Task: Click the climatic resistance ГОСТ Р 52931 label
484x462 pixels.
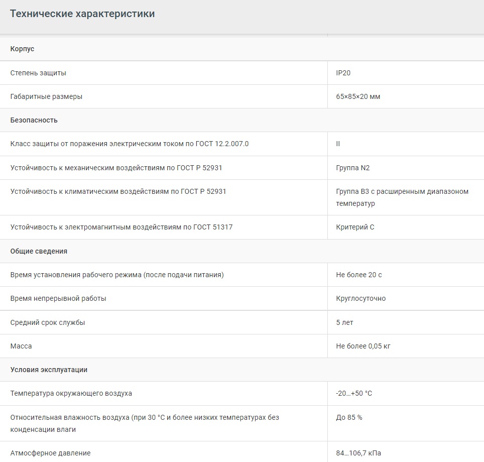Action: (118, 191)
